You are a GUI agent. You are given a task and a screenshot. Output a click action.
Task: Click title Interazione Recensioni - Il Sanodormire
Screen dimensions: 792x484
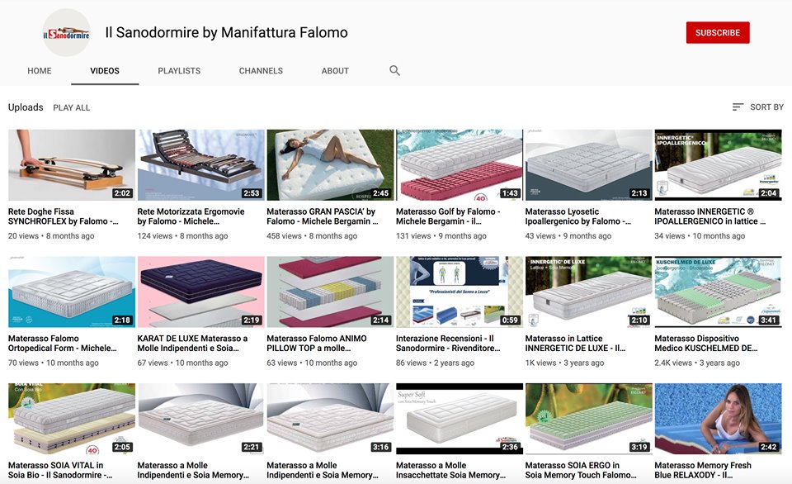[448, 344]
